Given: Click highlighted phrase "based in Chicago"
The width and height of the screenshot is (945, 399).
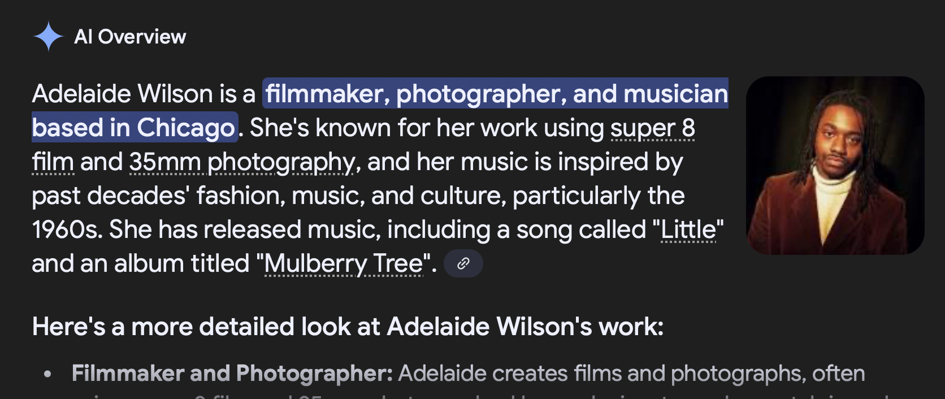Looking at the screenshot, I should pos(134,128).
